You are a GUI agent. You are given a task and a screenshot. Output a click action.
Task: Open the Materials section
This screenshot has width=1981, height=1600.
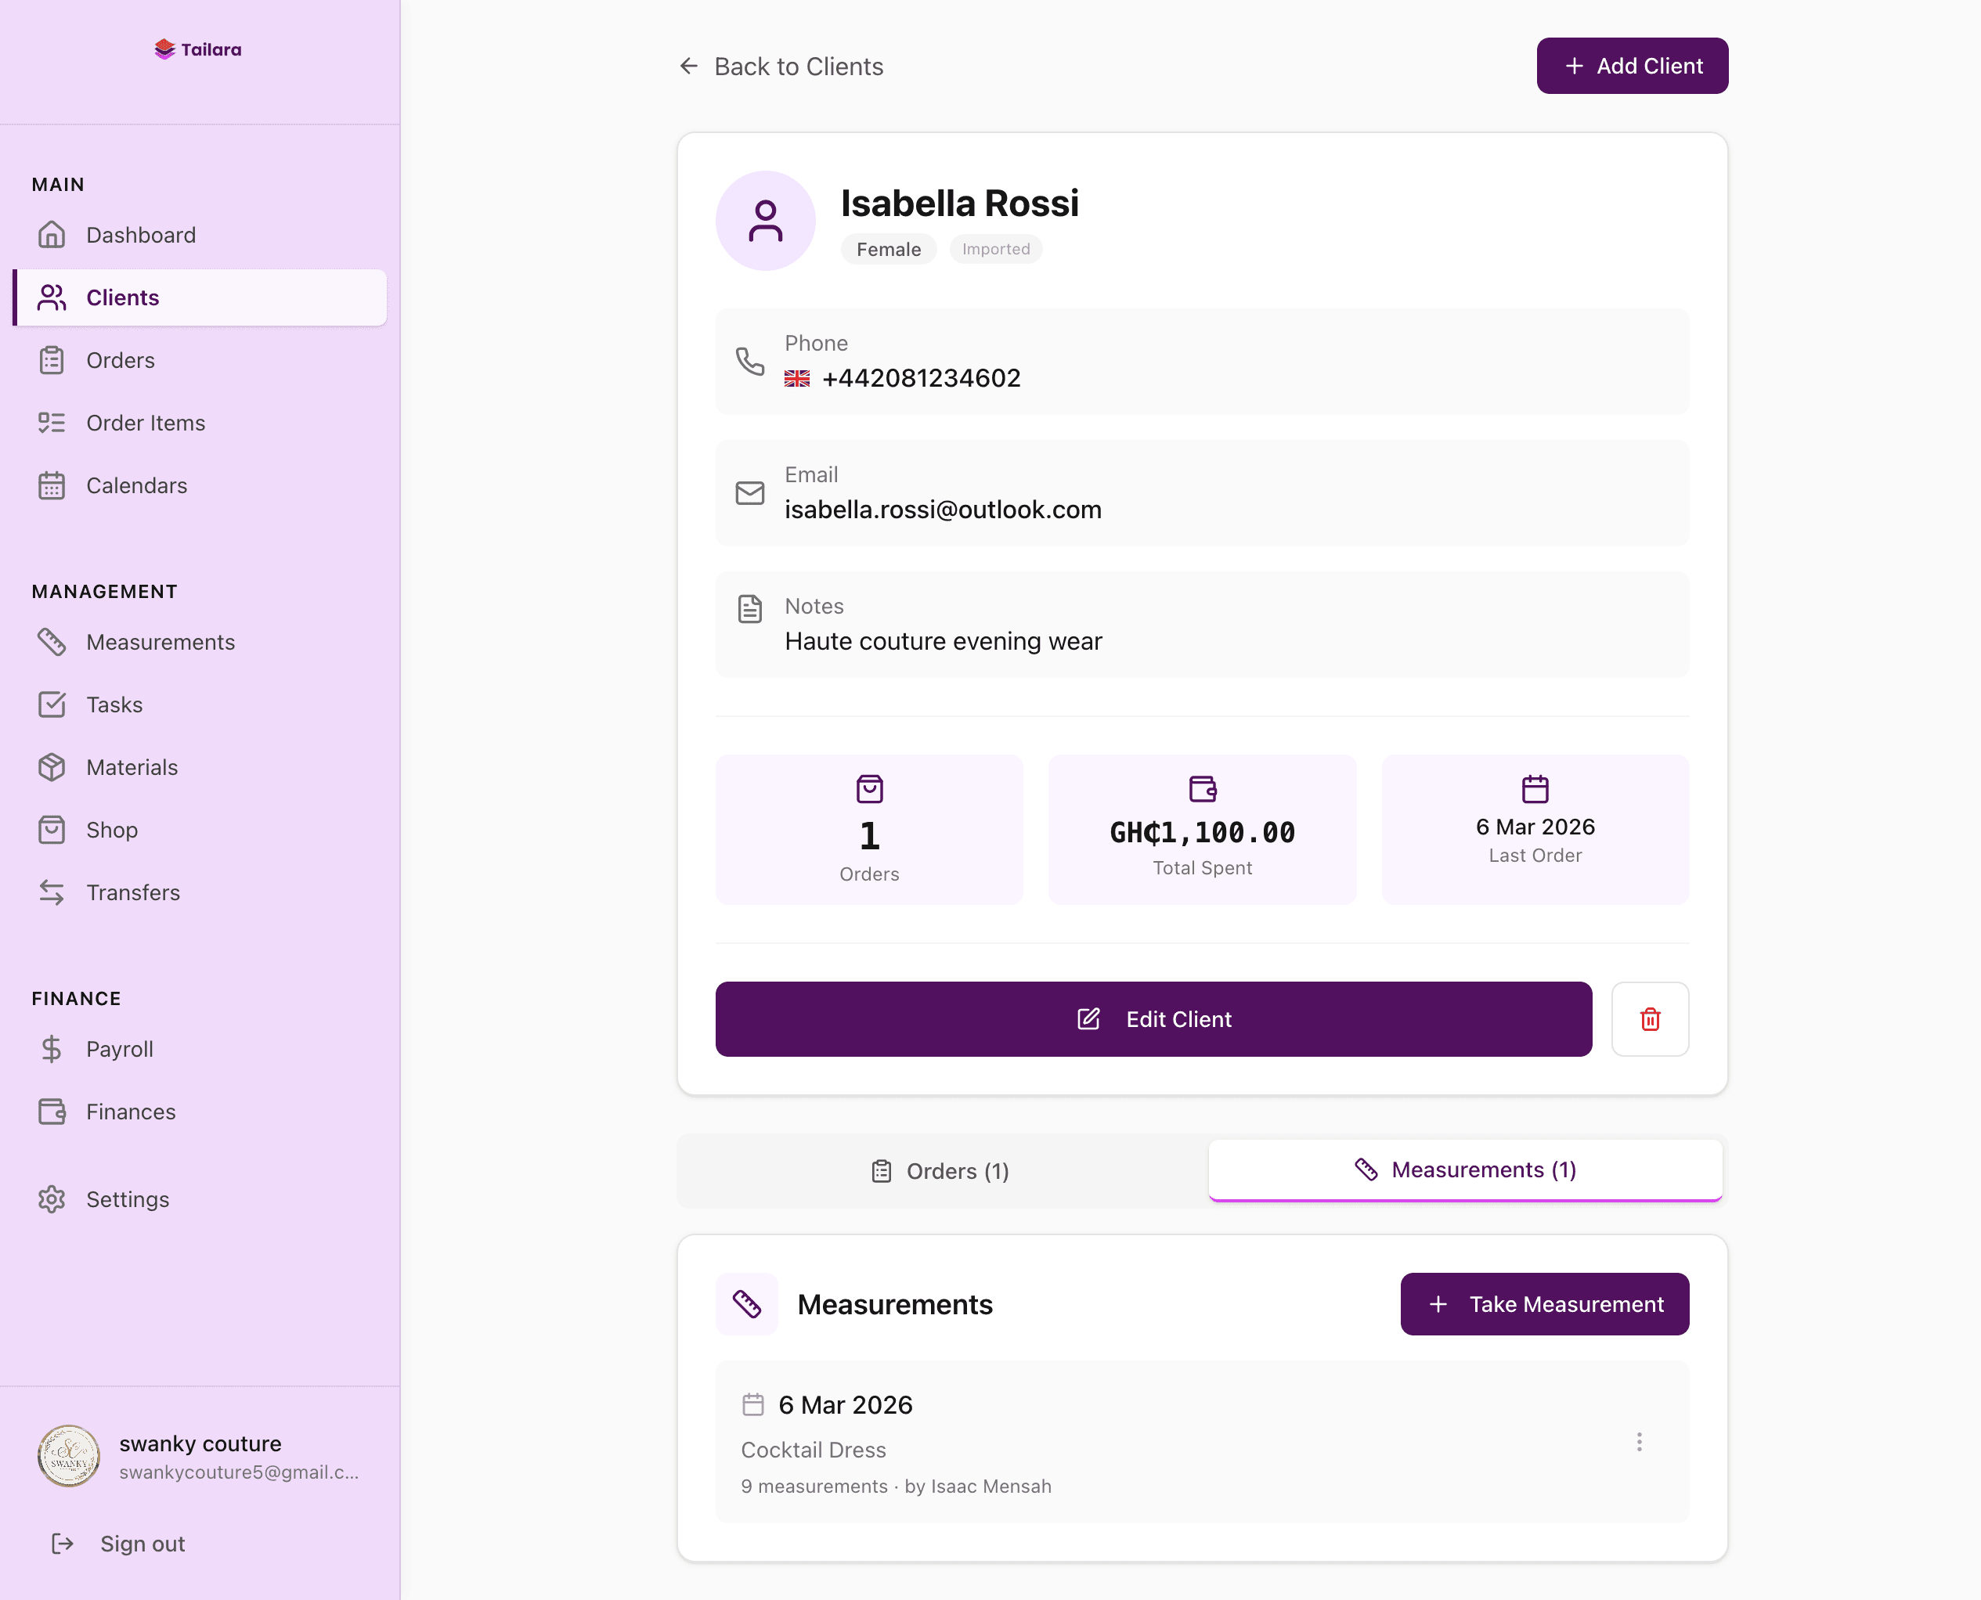(x=132, y=767)
